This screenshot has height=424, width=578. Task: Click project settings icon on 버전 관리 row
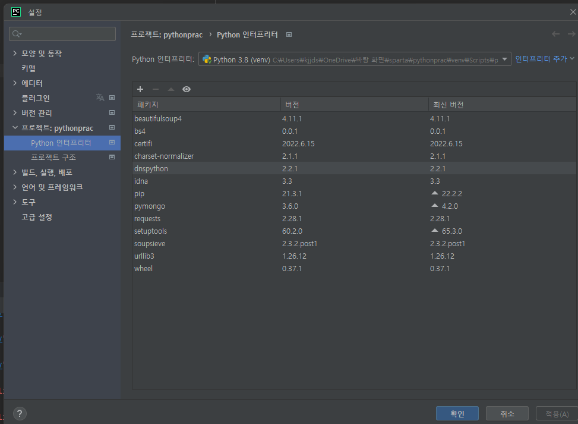[112, 112]
